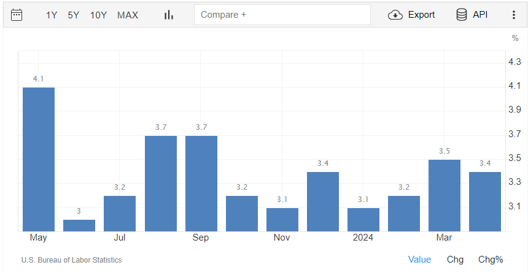
Task: Click into the Compare + field
Action: (x=282, y=15)
